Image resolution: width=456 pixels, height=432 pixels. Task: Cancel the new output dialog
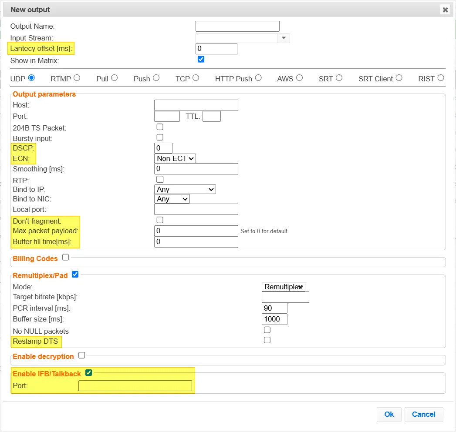(x=424, y=414)
